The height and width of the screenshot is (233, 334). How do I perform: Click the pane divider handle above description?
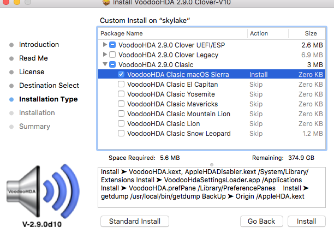tap(211, 164)
